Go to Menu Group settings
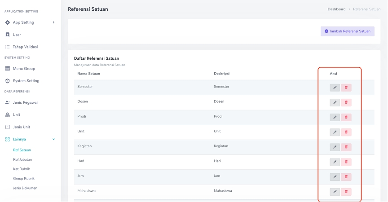This screenshot has height=202, width=388. pyautogui.click(x=24, y=69)
